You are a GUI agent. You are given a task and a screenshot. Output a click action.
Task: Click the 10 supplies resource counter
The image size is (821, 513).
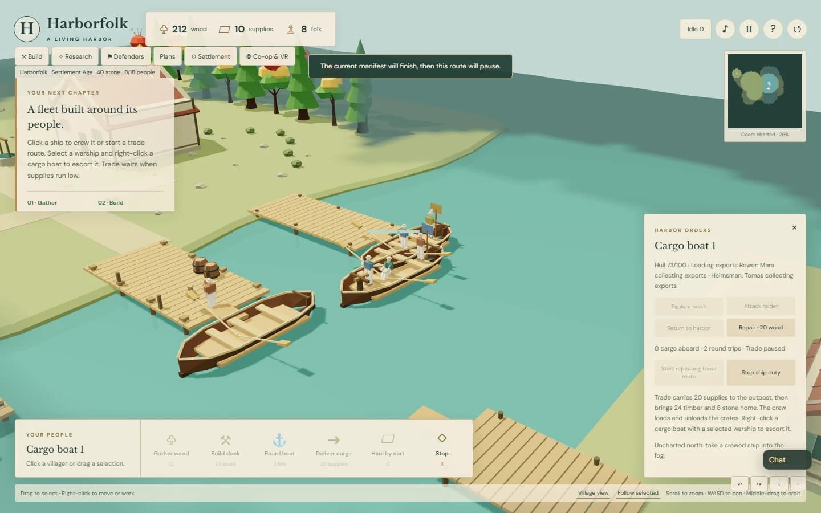pyautogui.click(x=246, y=29)
